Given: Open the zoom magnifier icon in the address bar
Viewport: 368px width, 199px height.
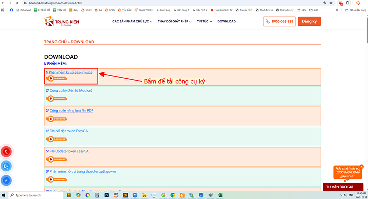Looking at the screenshot, I should coord(325,3).
